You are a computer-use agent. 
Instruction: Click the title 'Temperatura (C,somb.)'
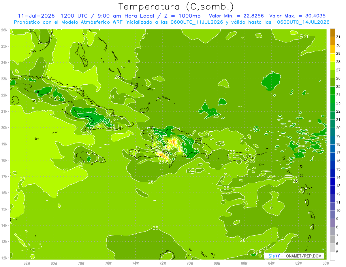[x=176, y=7]
